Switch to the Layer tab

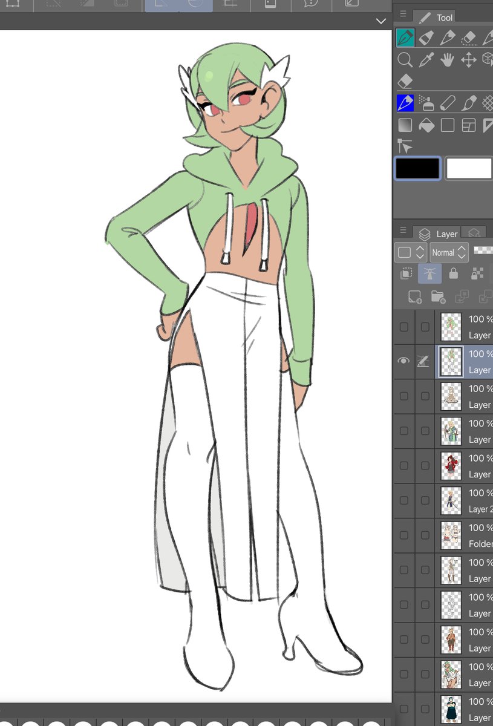tap(439, 234)
